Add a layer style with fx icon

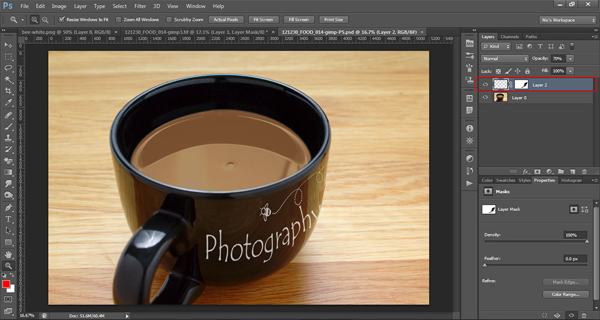point(525,171)
